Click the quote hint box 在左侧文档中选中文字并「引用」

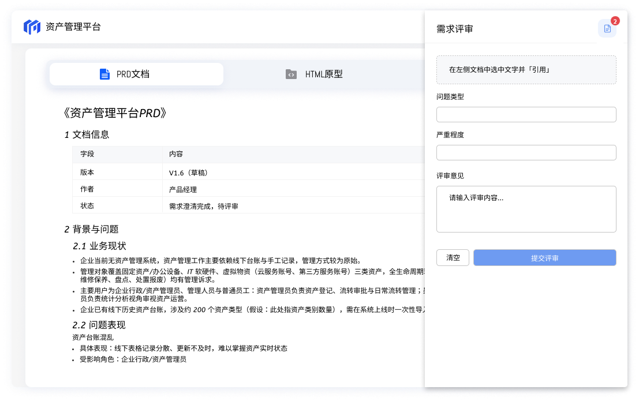[526, 70]
